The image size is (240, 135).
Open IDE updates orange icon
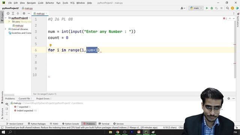(232, 8)
